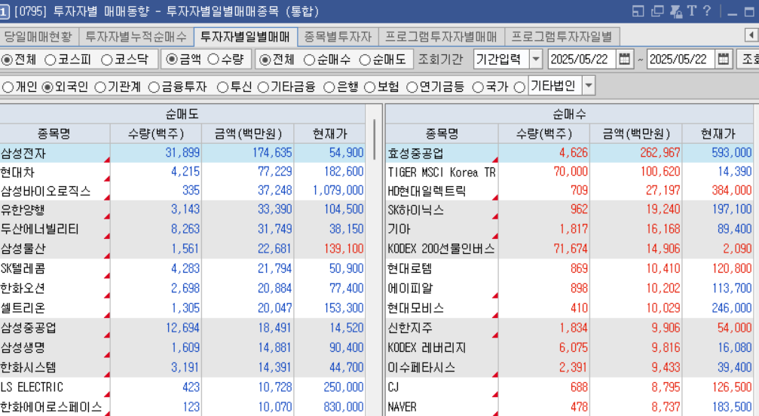The image size is (759, 416).
Task: Click the duplicate window icon in title bar
Action: point(656,11)
